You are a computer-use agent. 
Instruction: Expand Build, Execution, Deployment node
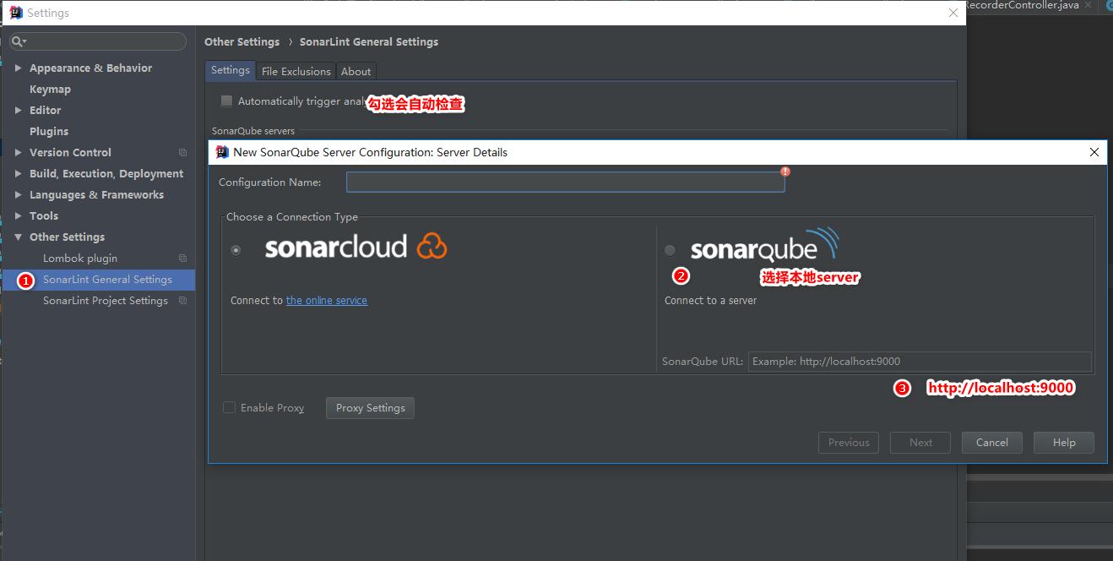[x=19, y=174]
